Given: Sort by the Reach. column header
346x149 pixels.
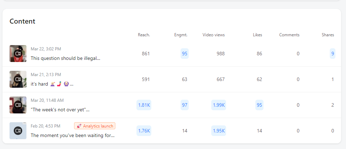Looking at the screenshot, I should click(144, 35).
